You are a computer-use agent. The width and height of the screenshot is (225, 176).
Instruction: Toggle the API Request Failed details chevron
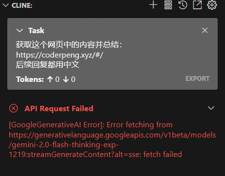(211, 108)
